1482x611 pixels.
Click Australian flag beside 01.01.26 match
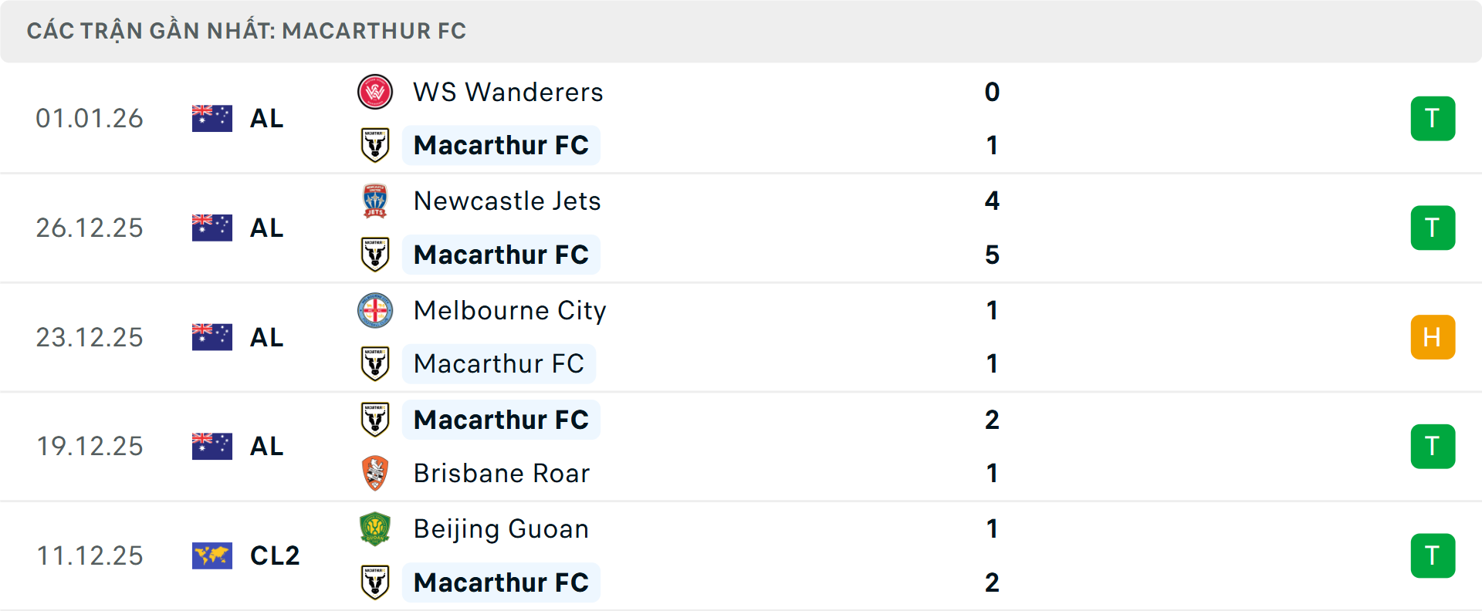click(212, 118)
